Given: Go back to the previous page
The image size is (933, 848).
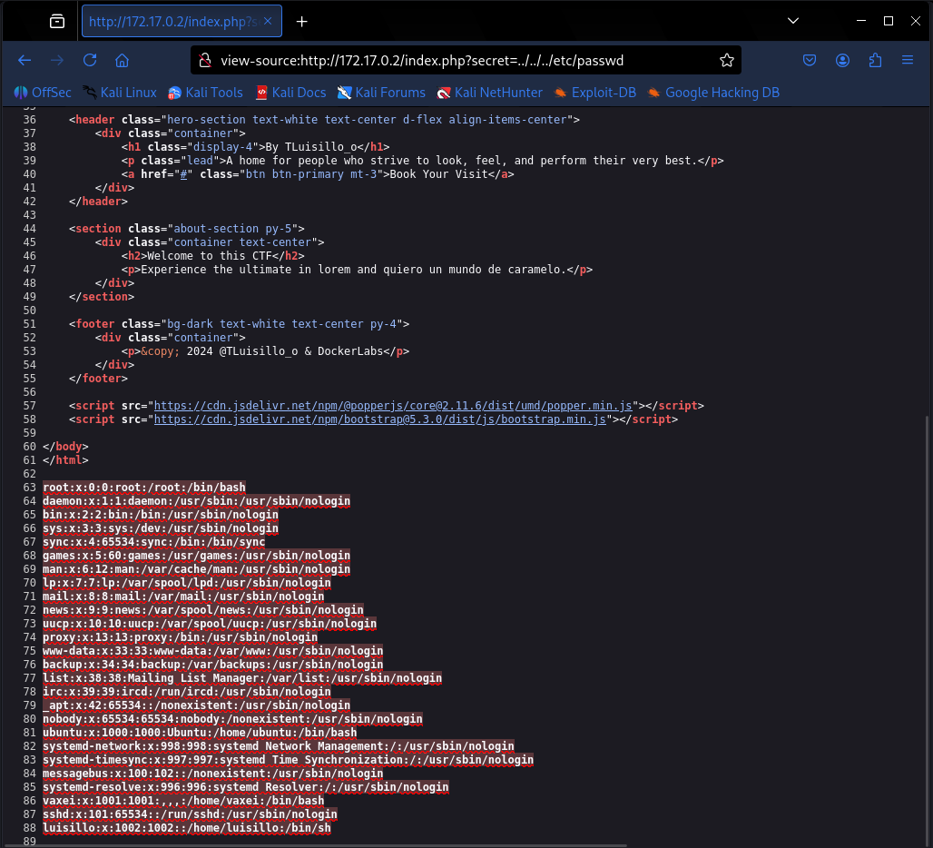Looking at the screenshot, I should [25, 60].
